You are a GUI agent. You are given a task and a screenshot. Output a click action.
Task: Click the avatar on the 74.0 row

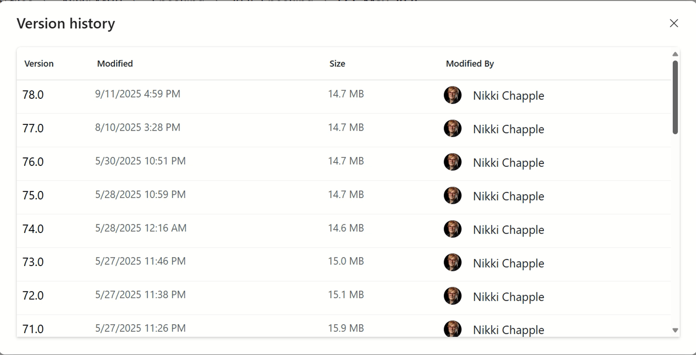click(453, 229)
